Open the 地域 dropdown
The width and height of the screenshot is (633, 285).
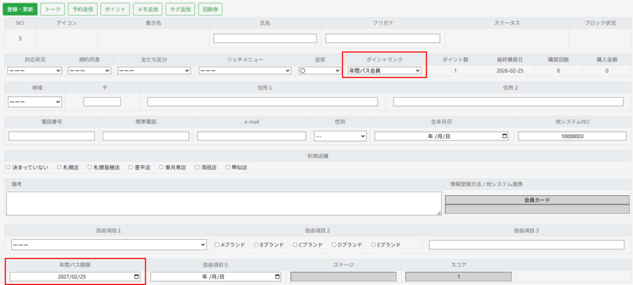35,102
